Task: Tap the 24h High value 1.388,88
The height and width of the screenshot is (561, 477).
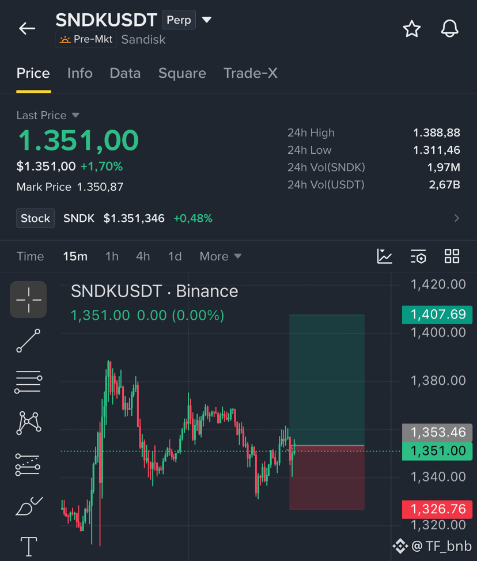Action: (x=437, y=132)
